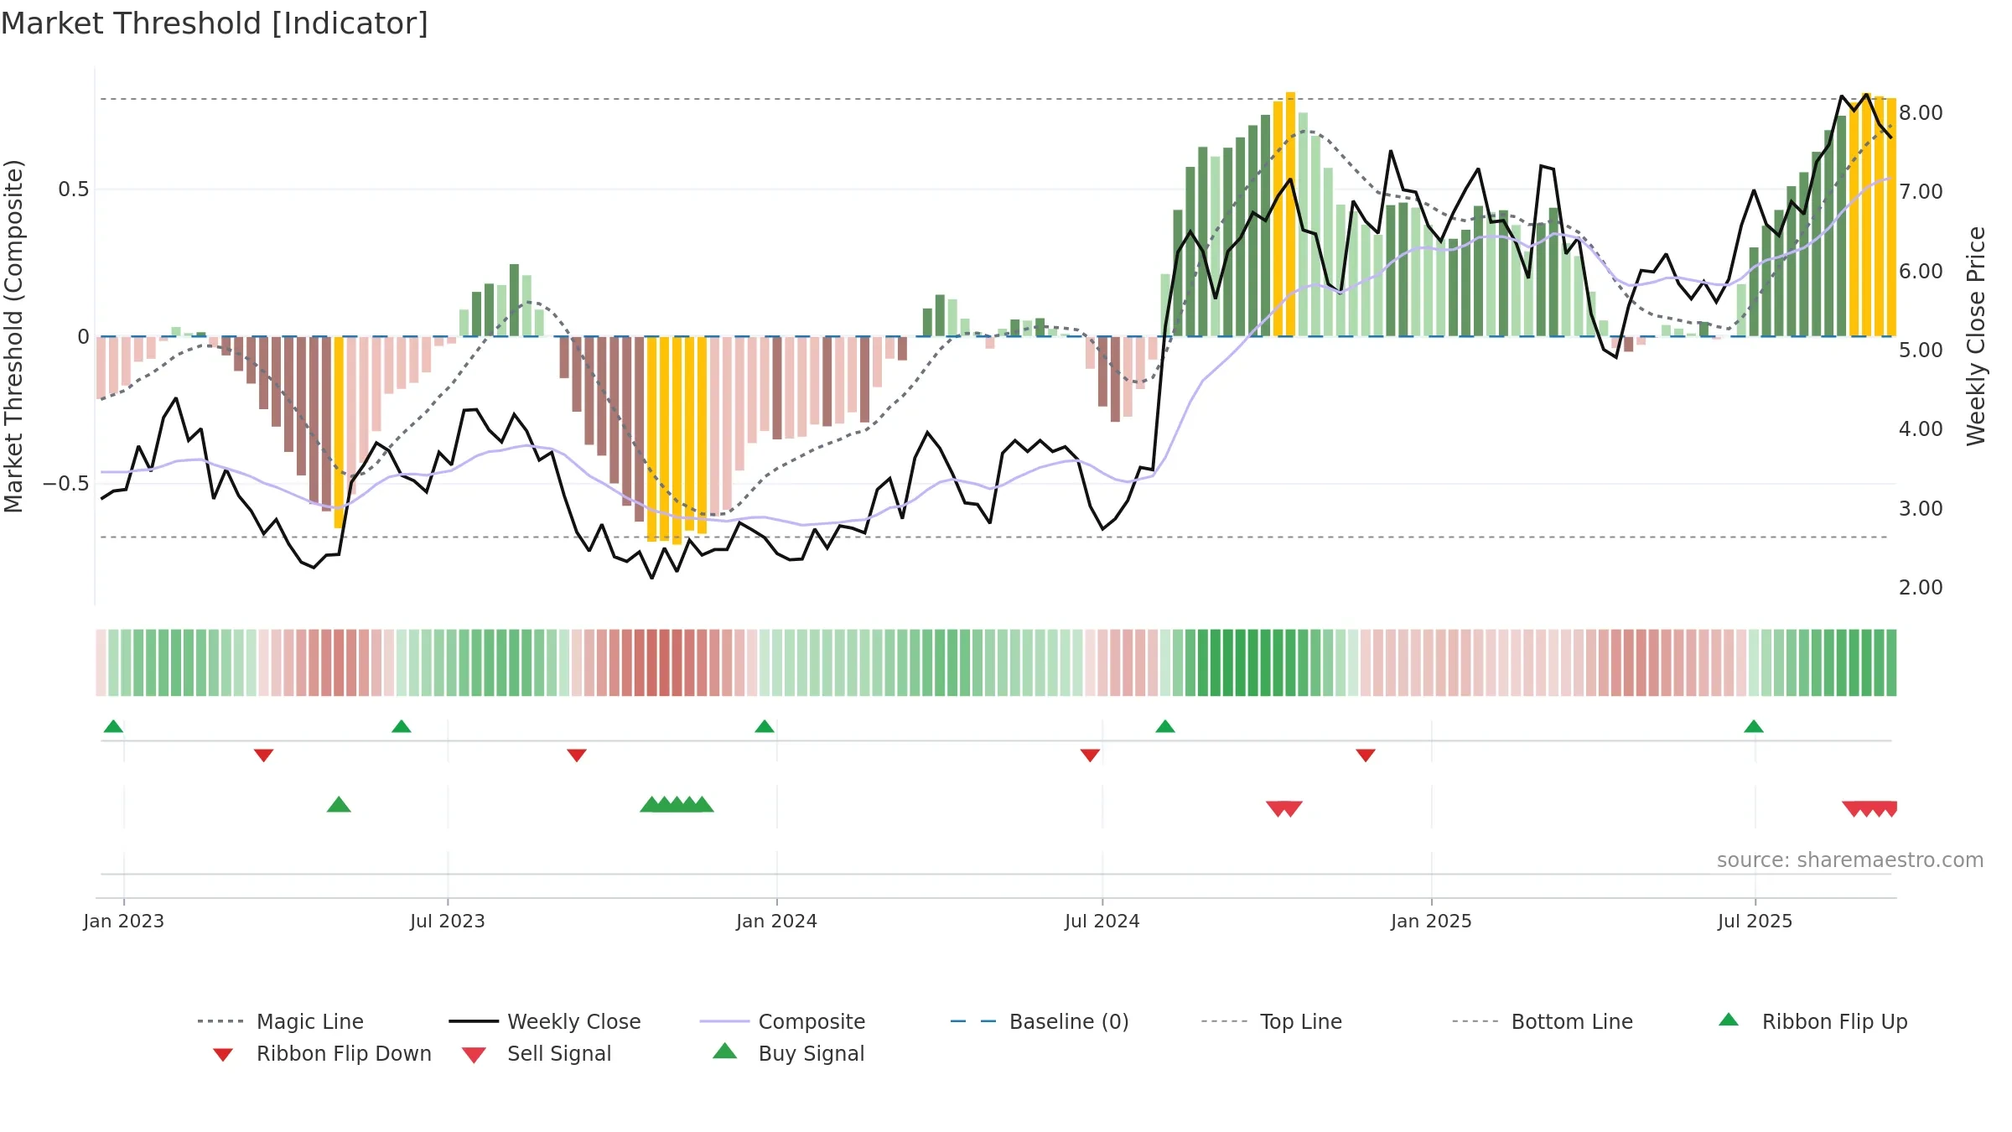Click the 4.00 price axis tick label
This screenshot has height=1132, width=2012.
point(1921,429)
